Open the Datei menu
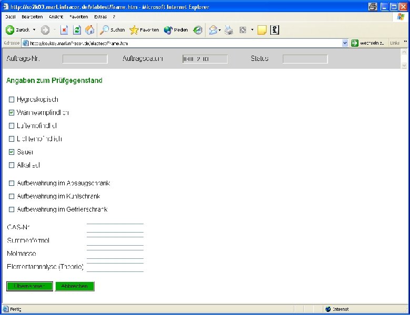Screen dimensions: 410x315 [x=11, y=17]
